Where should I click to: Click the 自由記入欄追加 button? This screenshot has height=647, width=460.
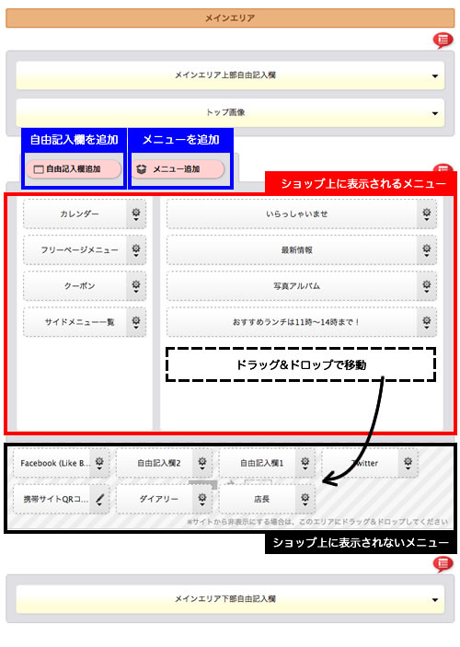coord(74,169)
